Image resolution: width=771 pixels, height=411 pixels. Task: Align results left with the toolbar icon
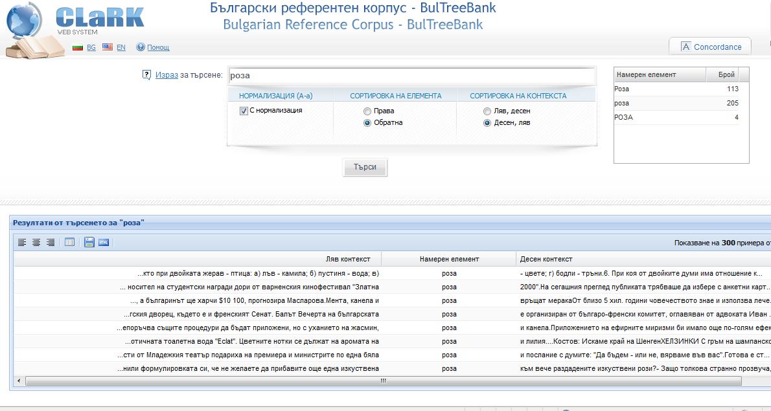click(22, 243)
